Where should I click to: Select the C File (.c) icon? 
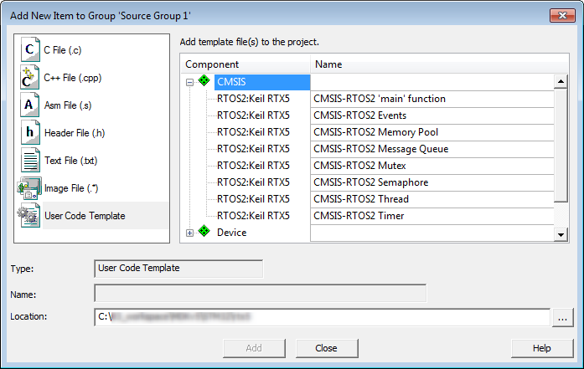point(30,50)
